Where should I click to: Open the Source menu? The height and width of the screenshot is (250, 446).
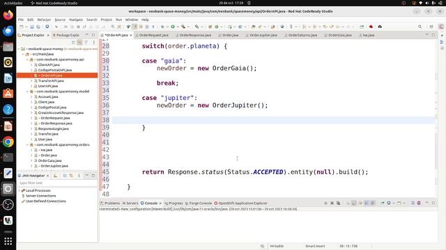tap(60, 19)
